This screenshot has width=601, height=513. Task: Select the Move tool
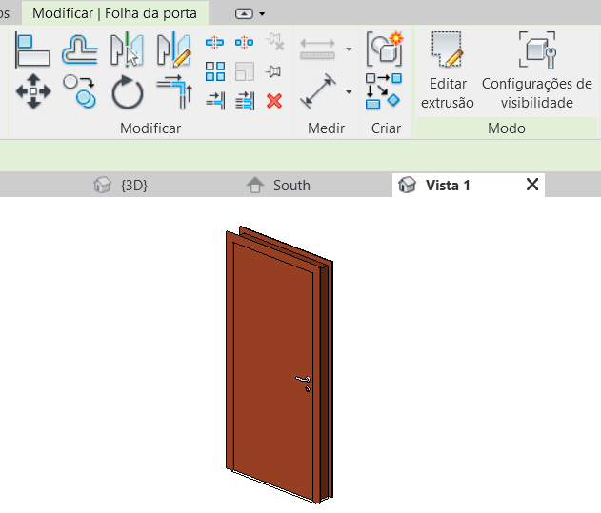pos(32,93)
